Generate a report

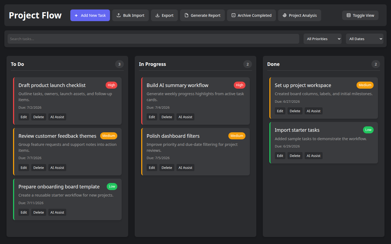(203, 15)
